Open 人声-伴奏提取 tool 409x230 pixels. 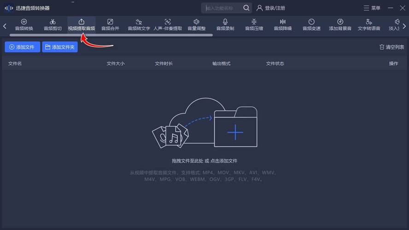[x=168, y=25]
